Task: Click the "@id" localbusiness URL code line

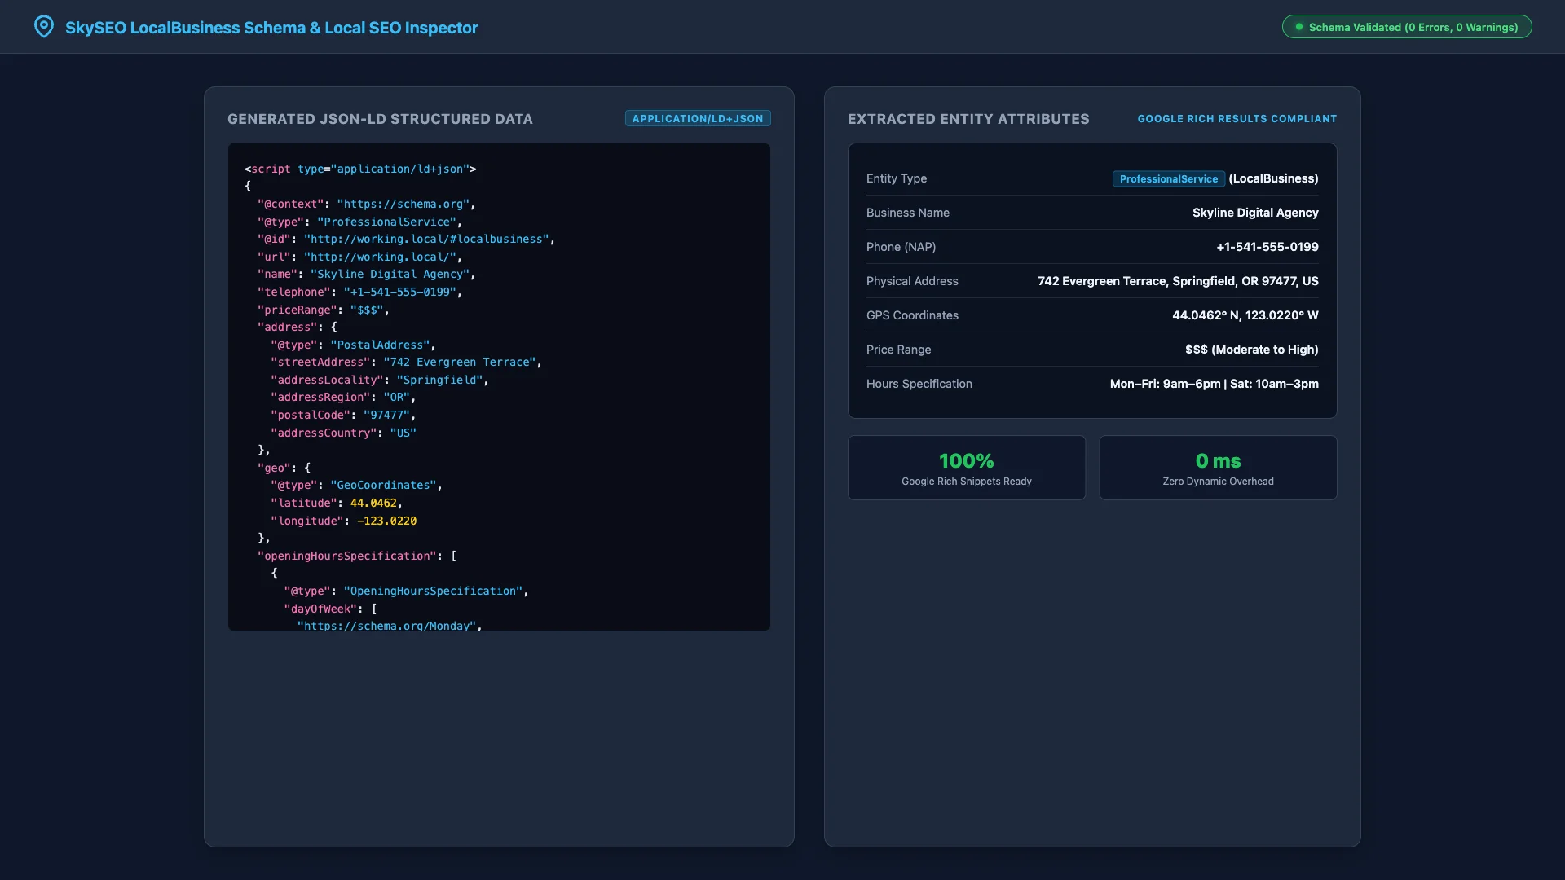Action: (x=407, y=239)
